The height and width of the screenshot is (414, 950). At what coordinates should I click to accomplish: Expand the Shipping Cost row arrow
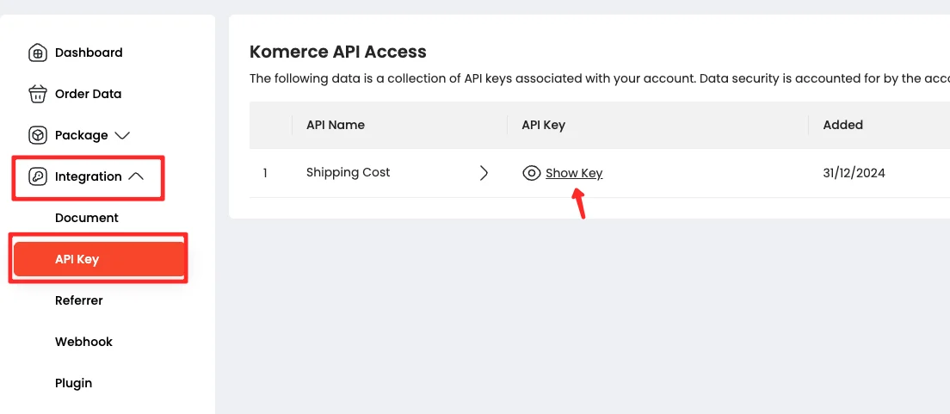coord(484,173)
